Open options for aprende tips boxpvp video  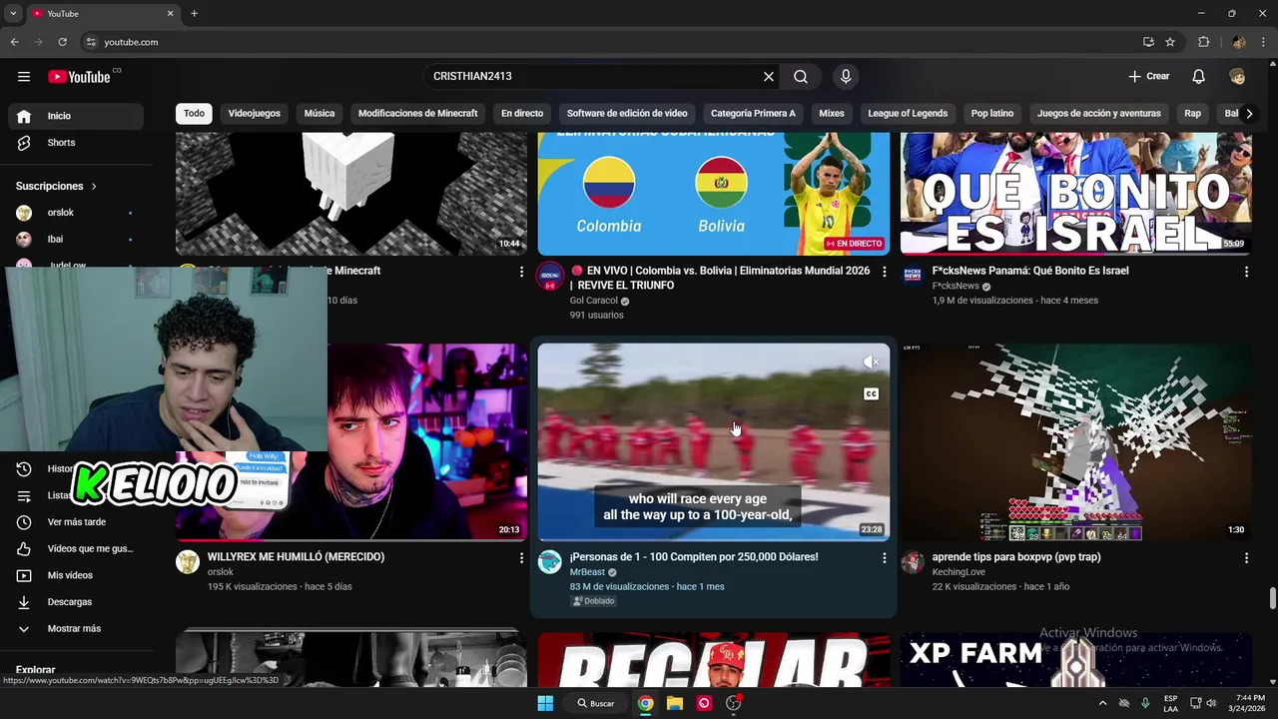coord(1246,558)
